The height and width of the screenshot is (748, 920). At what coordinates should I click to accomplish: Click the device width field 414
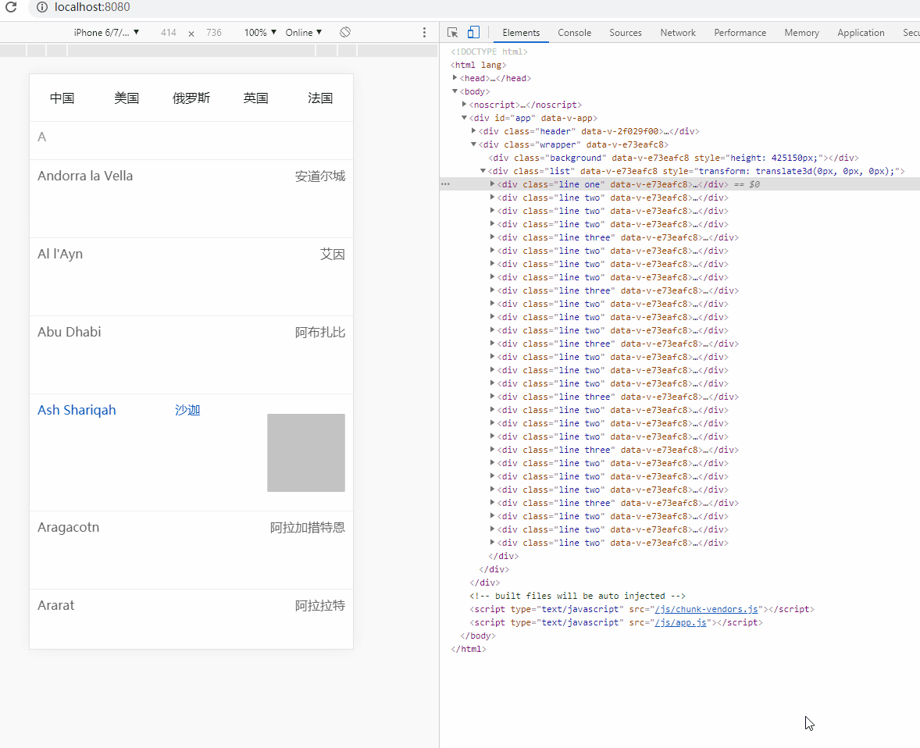pyautogui.click(x=169, y=32)
